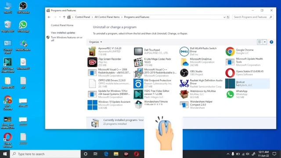Viewport: 281px width, 158px height.
Task: Open the Recycle Bin desktop icon
Action: 8,26
